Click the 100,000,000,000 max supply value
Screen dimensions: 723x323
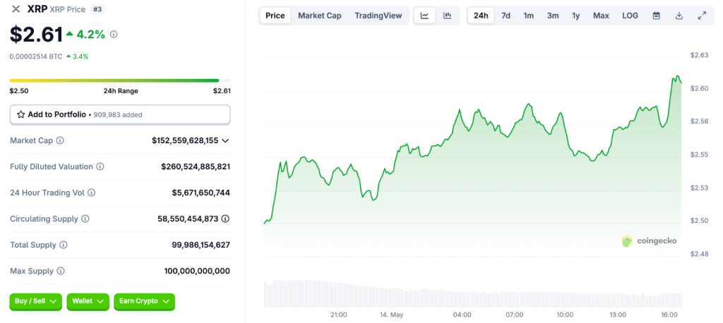pos(197,271)
